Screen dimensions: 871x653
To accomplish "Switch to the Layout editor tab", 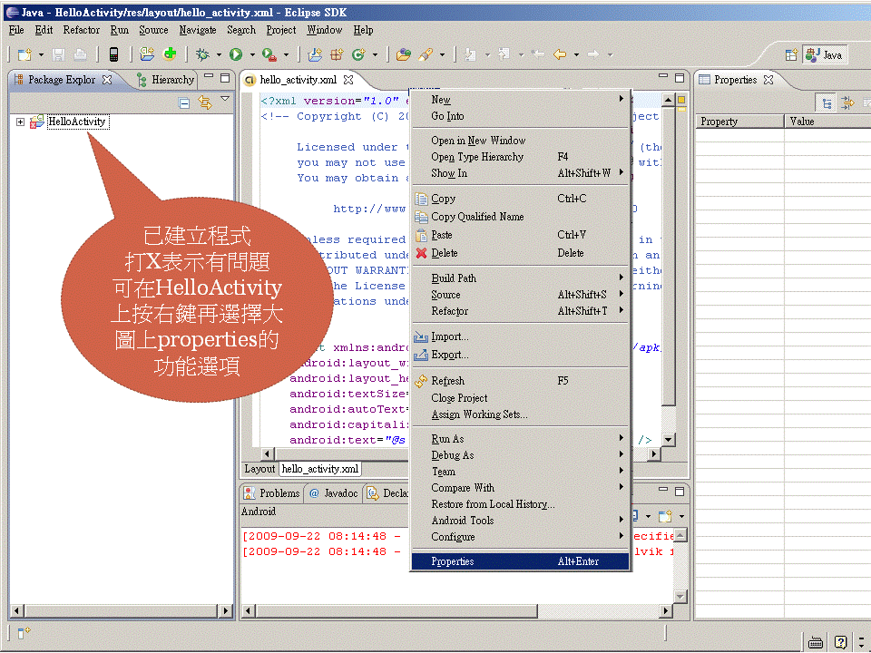I will (260, 469).
